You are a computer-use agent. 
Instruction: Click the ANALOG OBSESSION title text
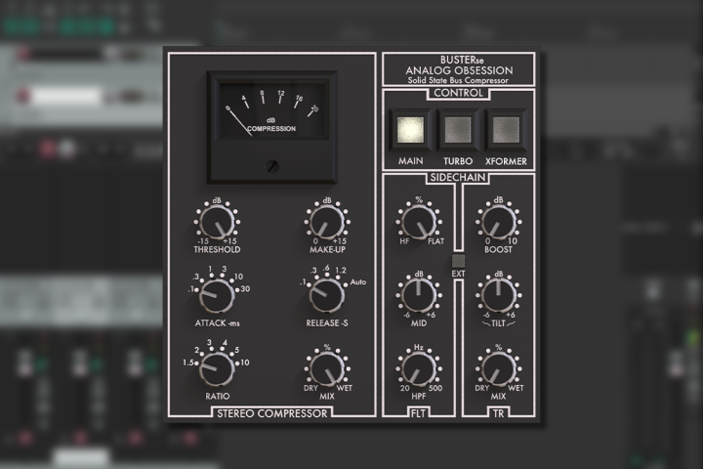[x=459, y=70]
